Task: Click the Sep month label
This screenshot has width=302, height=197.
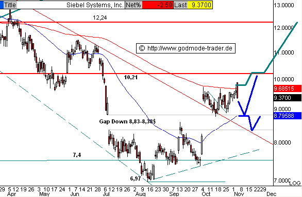Action: [174, 194]
